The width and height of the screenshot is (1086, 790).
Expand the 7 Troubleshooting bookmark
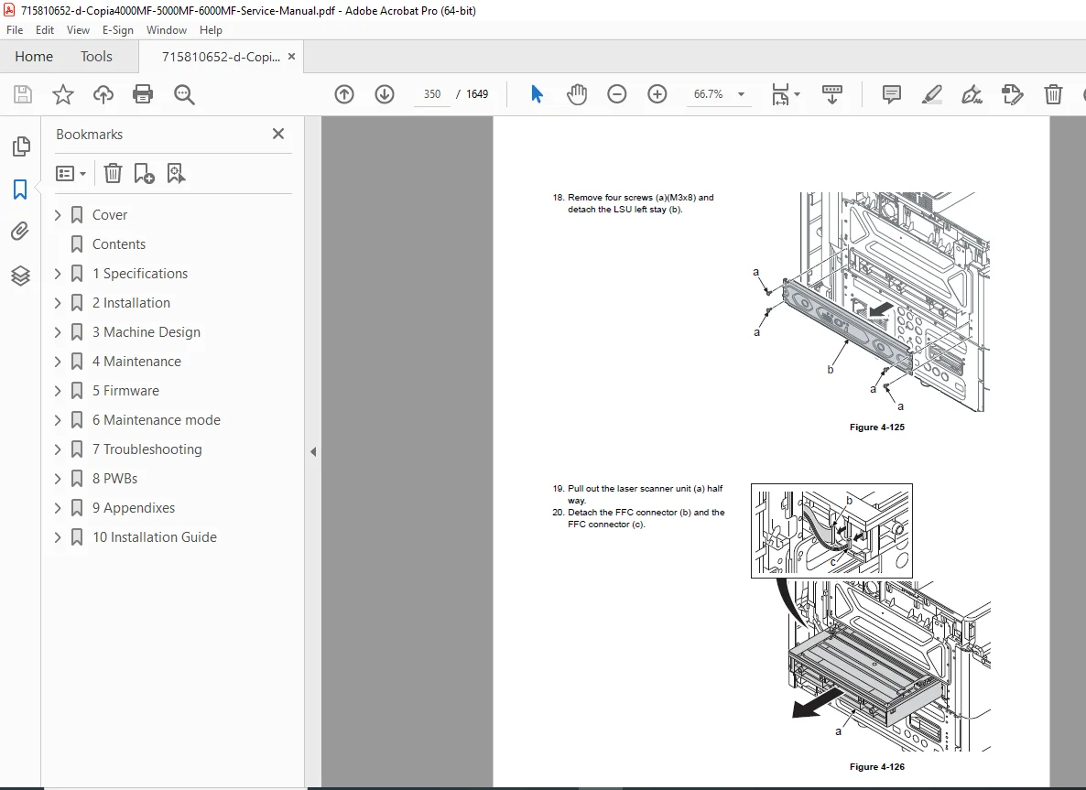(58, 449)
